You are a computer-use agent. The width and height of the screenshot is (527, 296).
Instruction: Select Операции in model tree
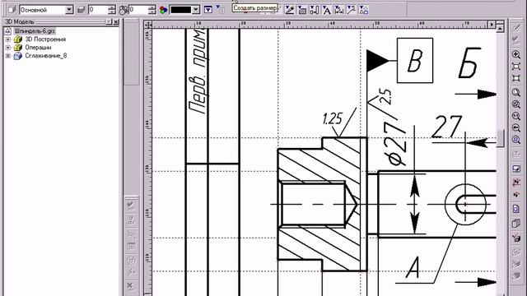38,48
